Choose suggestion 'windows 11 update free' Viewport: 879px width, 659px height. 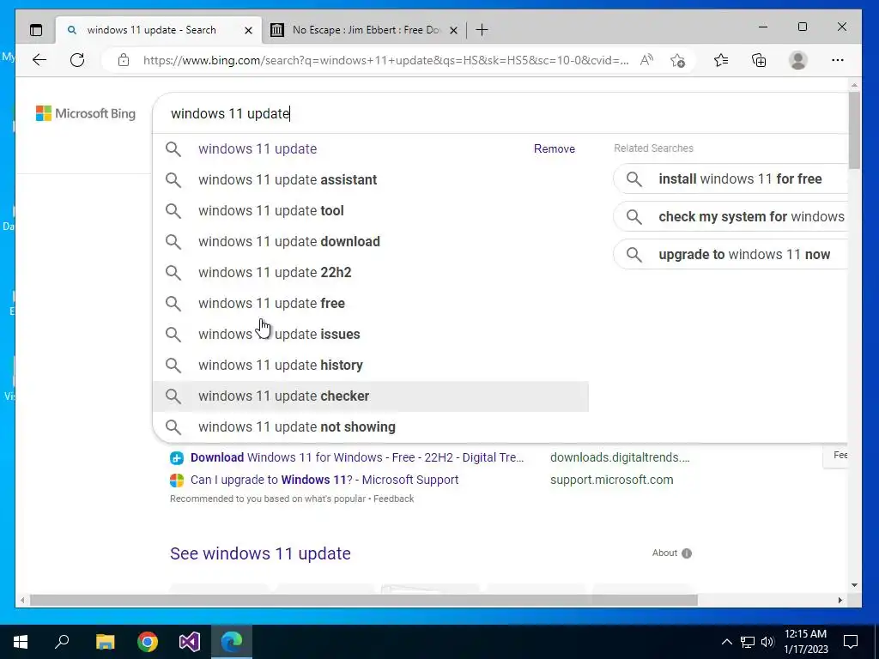tap(371, 303)
